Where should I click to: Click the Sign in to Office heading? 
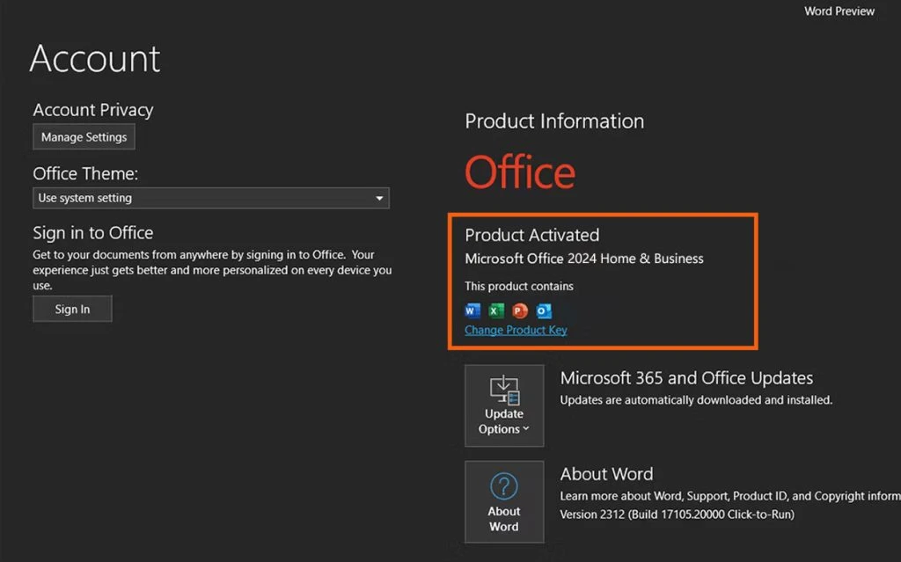(93, 233)
